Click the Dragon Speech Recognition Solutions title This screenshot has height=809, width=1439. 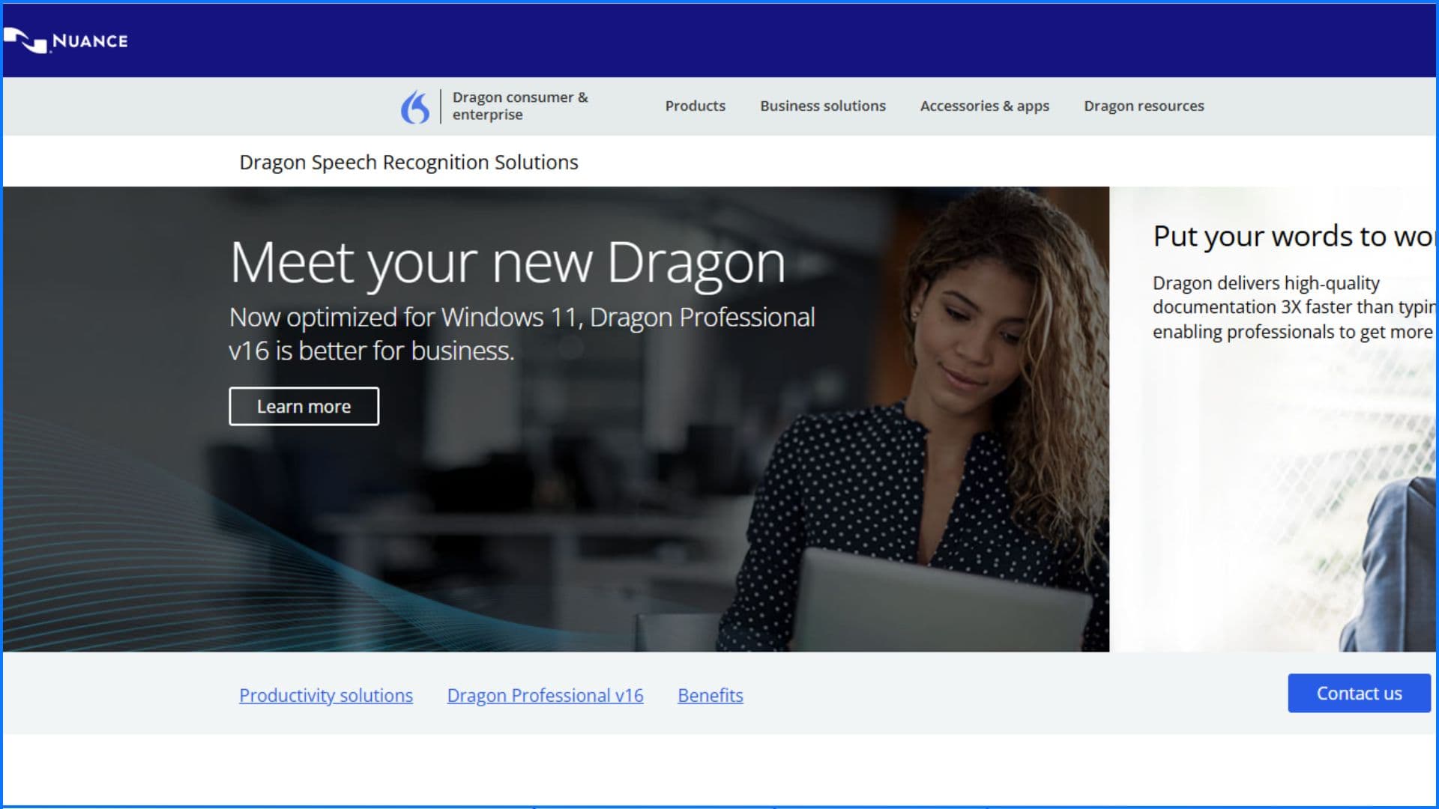pyautogui.click(x=408, y=162)
